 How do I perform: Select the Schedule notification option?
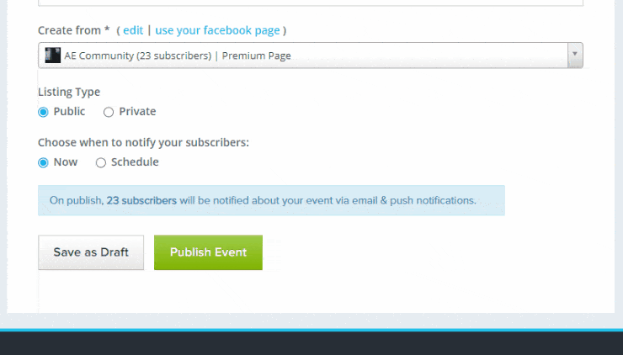(101, 162)
